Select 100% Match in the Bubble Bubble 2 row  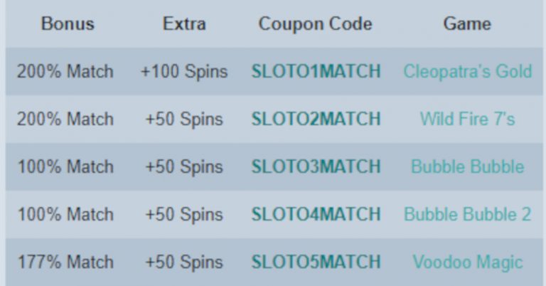tap(65, 214)
